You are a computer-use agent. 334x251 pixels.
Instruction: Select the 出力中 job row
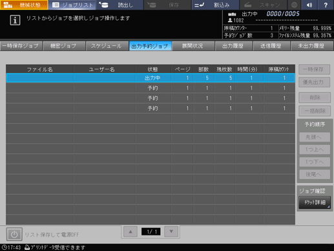pos(151,78)
